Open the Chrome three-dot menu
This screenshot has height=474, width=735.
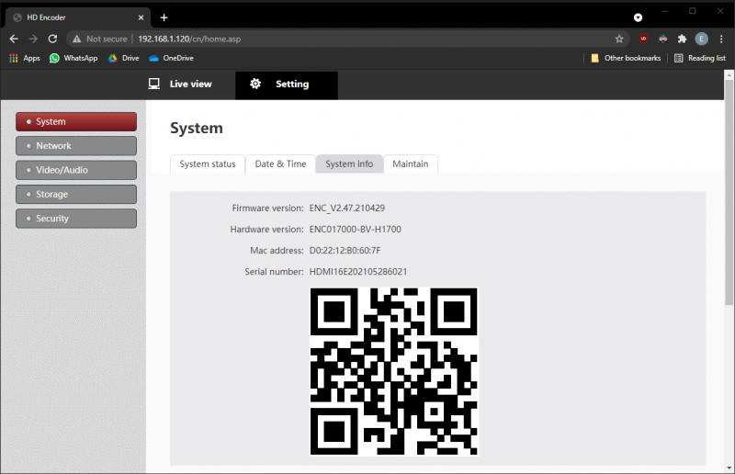pyautogui.click(x=721, y=39)
